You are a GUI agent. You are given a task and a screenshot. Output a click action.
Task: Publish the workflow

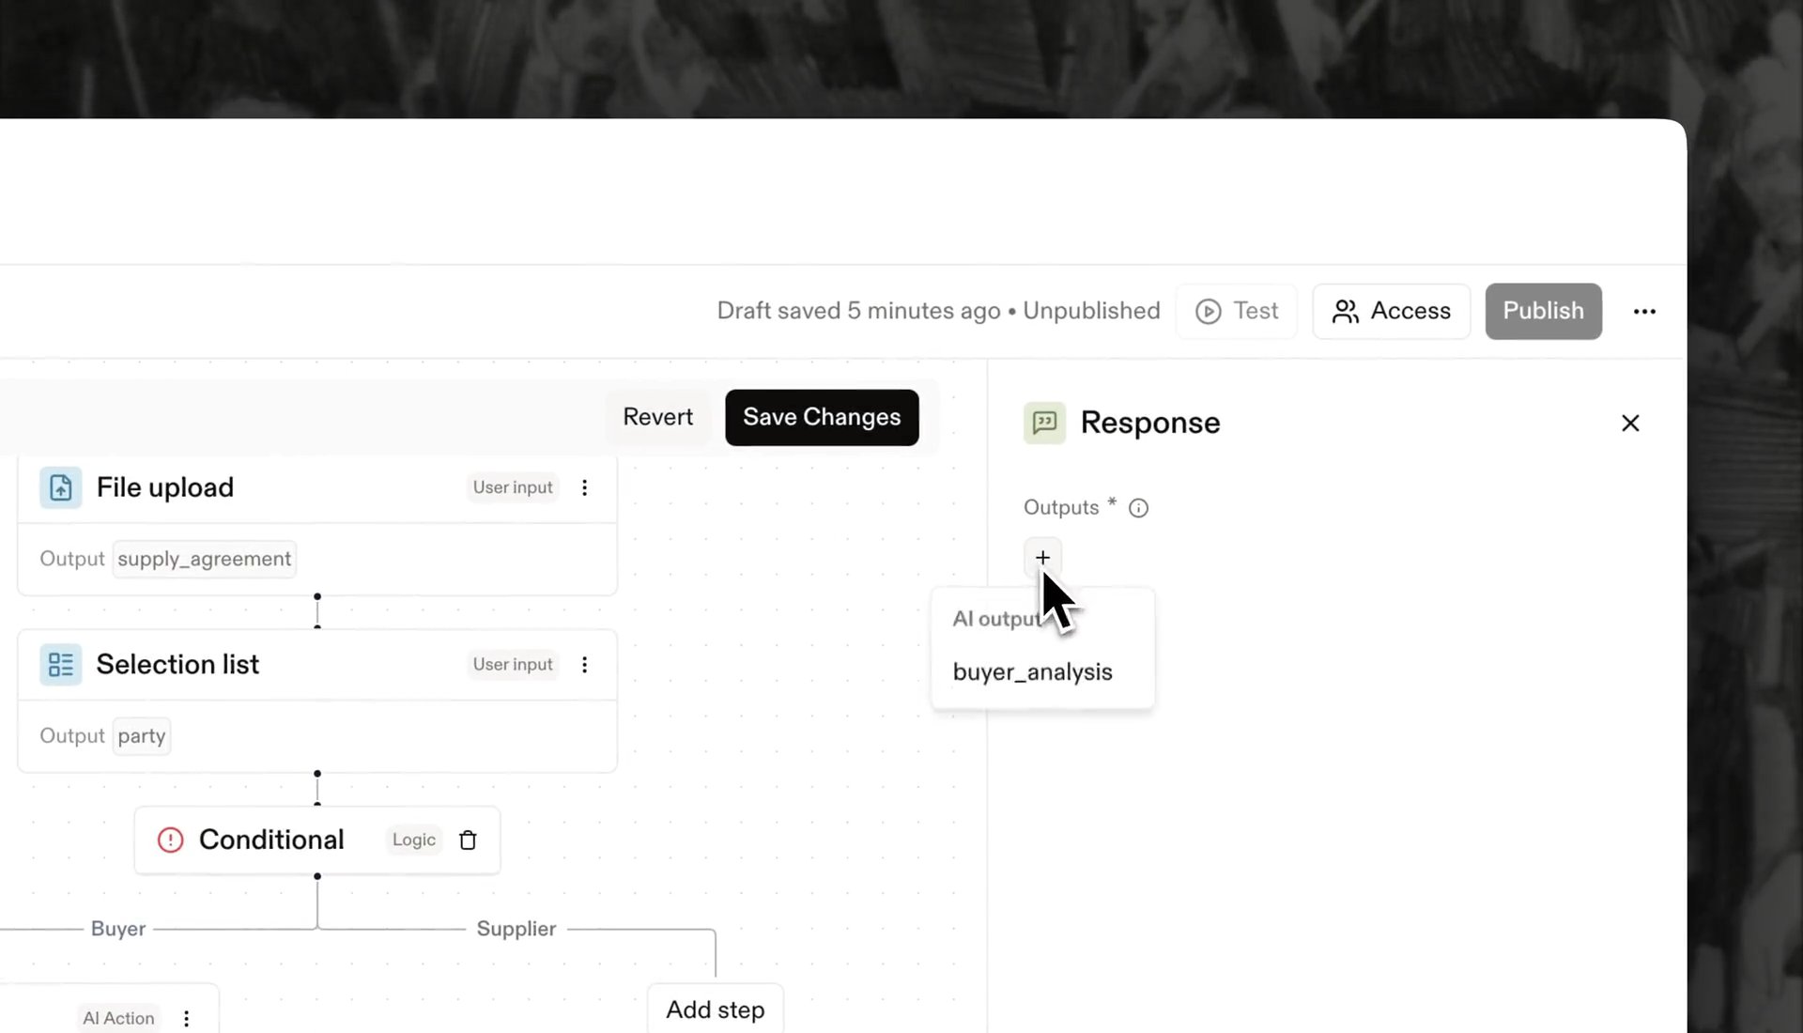pos(1543,311)
